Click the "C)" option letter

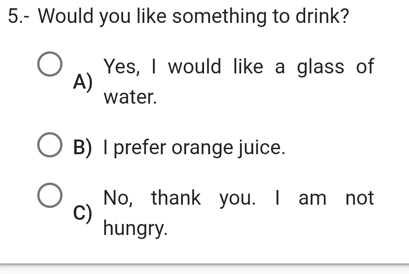83,213
